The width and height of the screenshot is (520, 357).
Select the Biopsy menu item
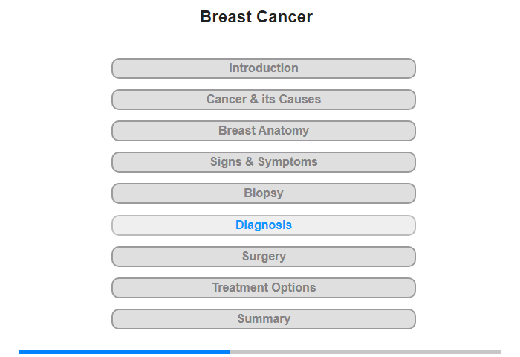264,193
